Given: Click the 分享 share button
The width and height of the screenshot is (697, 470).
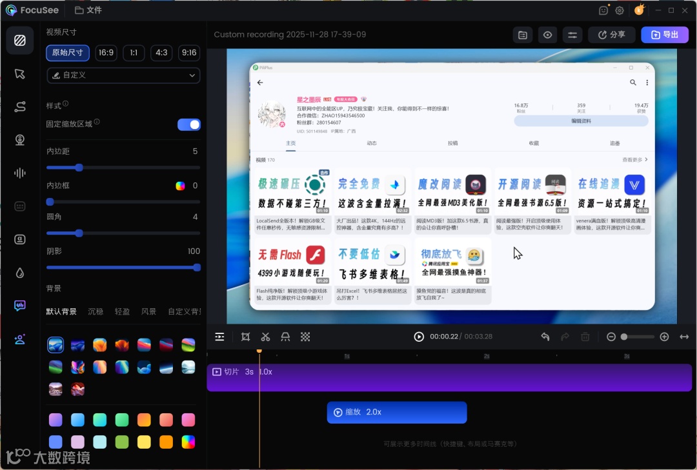Looking at the screenshot, I should [x=612, y=35].
